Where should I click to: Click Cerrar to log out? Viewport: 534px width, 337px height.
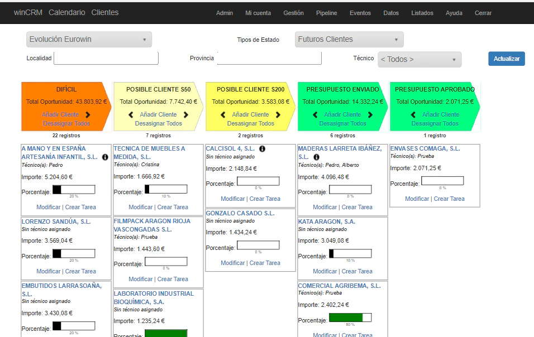coord(483,13)
